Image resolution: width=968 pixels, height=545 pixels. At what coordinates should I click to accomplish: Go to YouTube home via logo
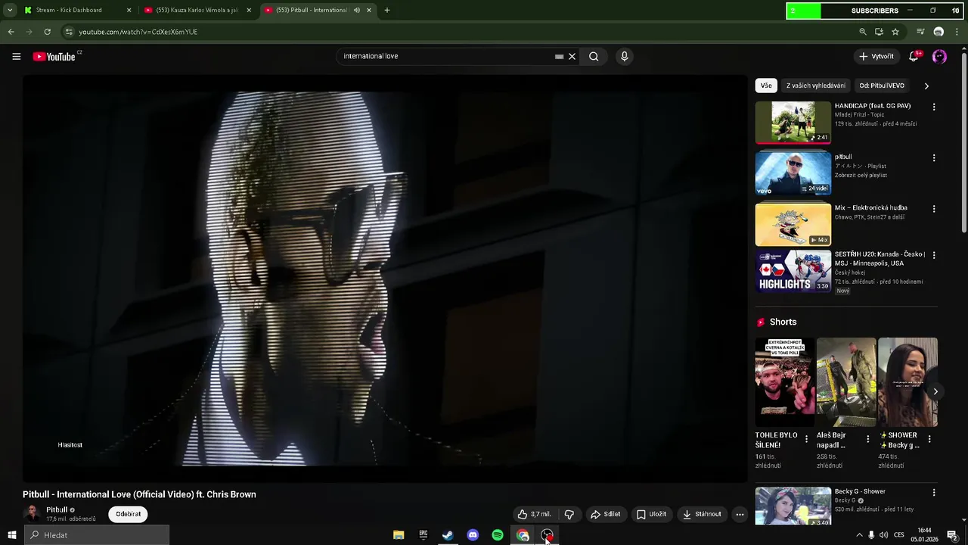point(54,57)
